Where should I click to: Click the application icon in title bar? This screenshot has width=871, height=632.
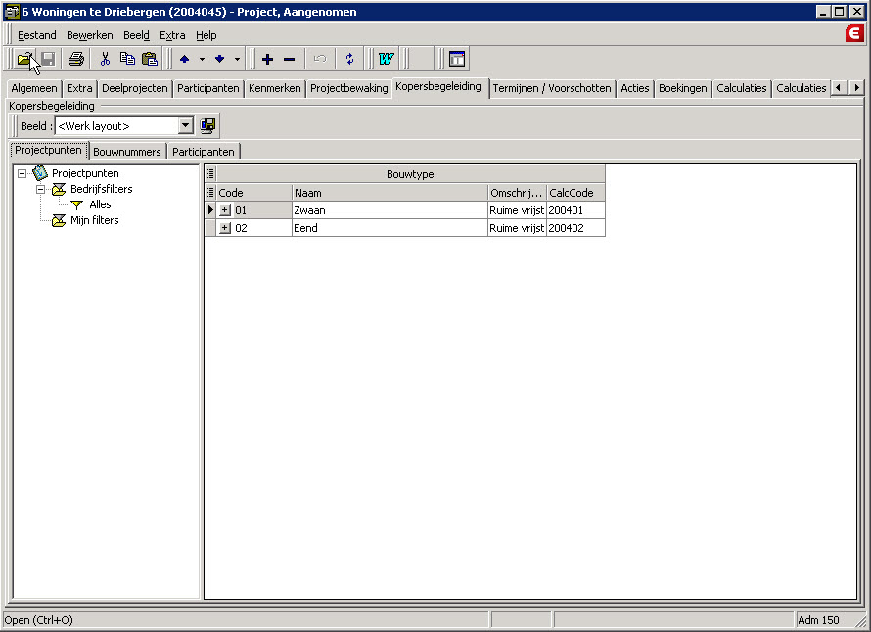(12, 12)
